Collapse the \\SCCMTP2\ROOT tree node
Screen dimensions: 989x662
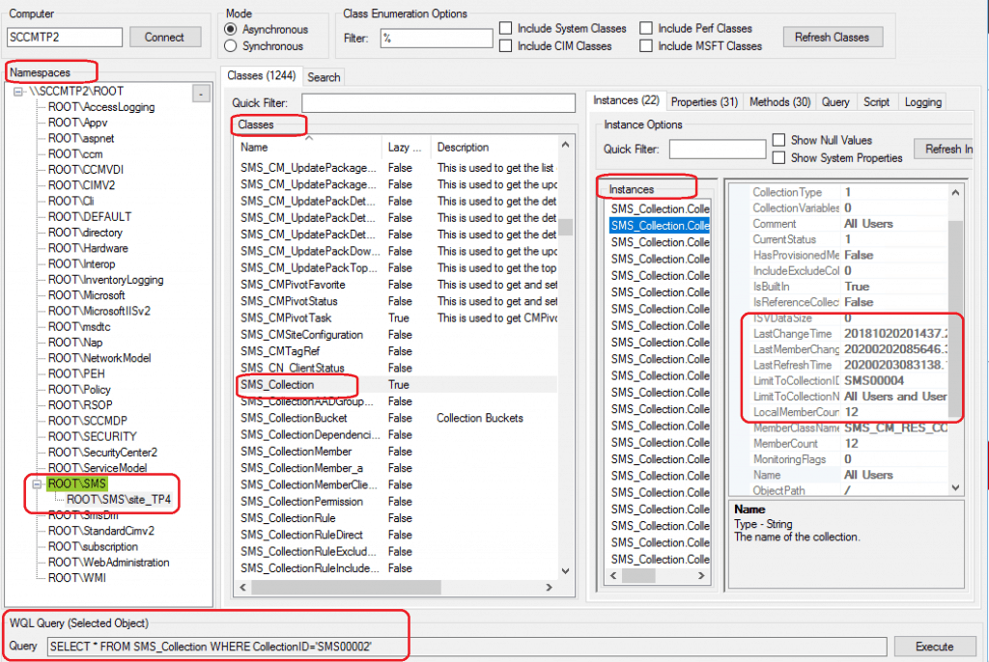point(18,92)
